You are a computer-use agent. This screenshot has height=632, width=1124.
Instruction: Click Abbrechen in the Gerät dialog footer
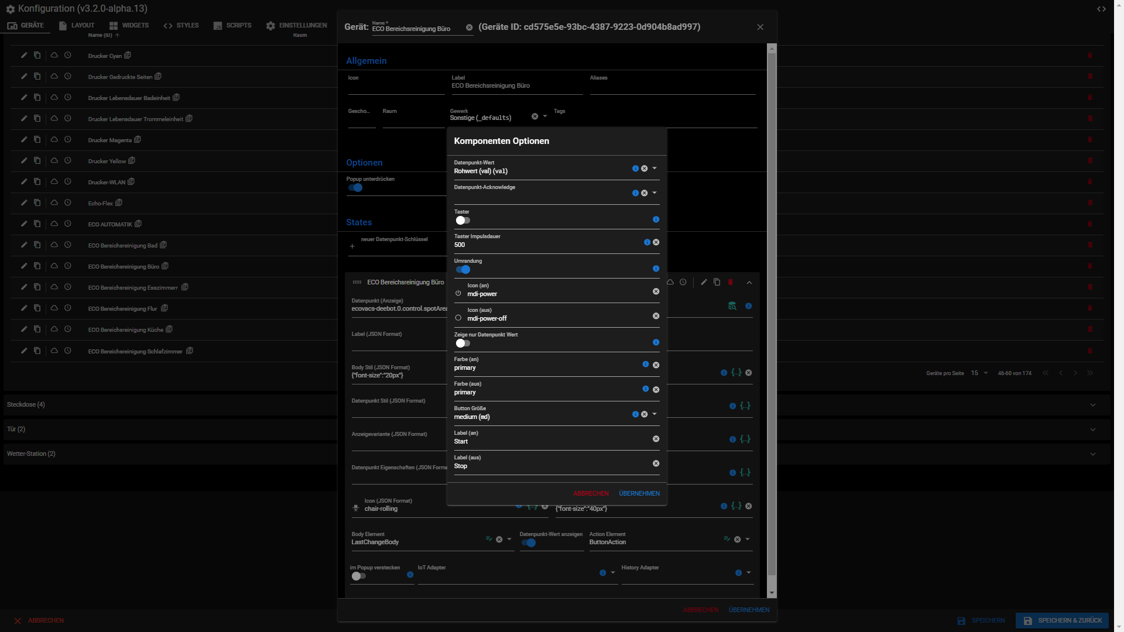700,610
